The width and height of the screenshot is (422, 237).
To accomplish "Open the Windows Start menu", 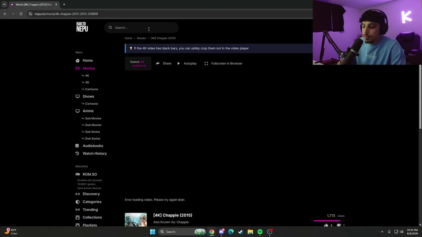I will click(x=153, y=232).
